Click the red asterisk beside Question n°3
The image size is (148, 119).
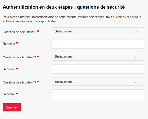coord(38,82)
